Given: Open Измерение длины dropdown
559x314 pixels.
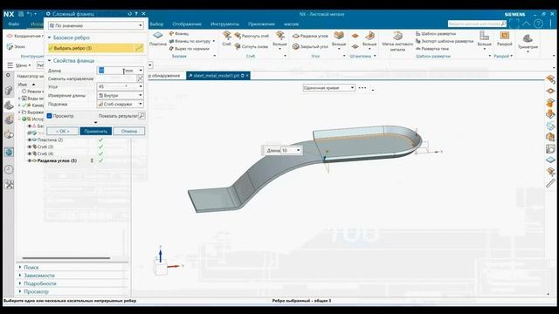Looking at the screenshot, I should pyautogui.click(x=121, y=95).
